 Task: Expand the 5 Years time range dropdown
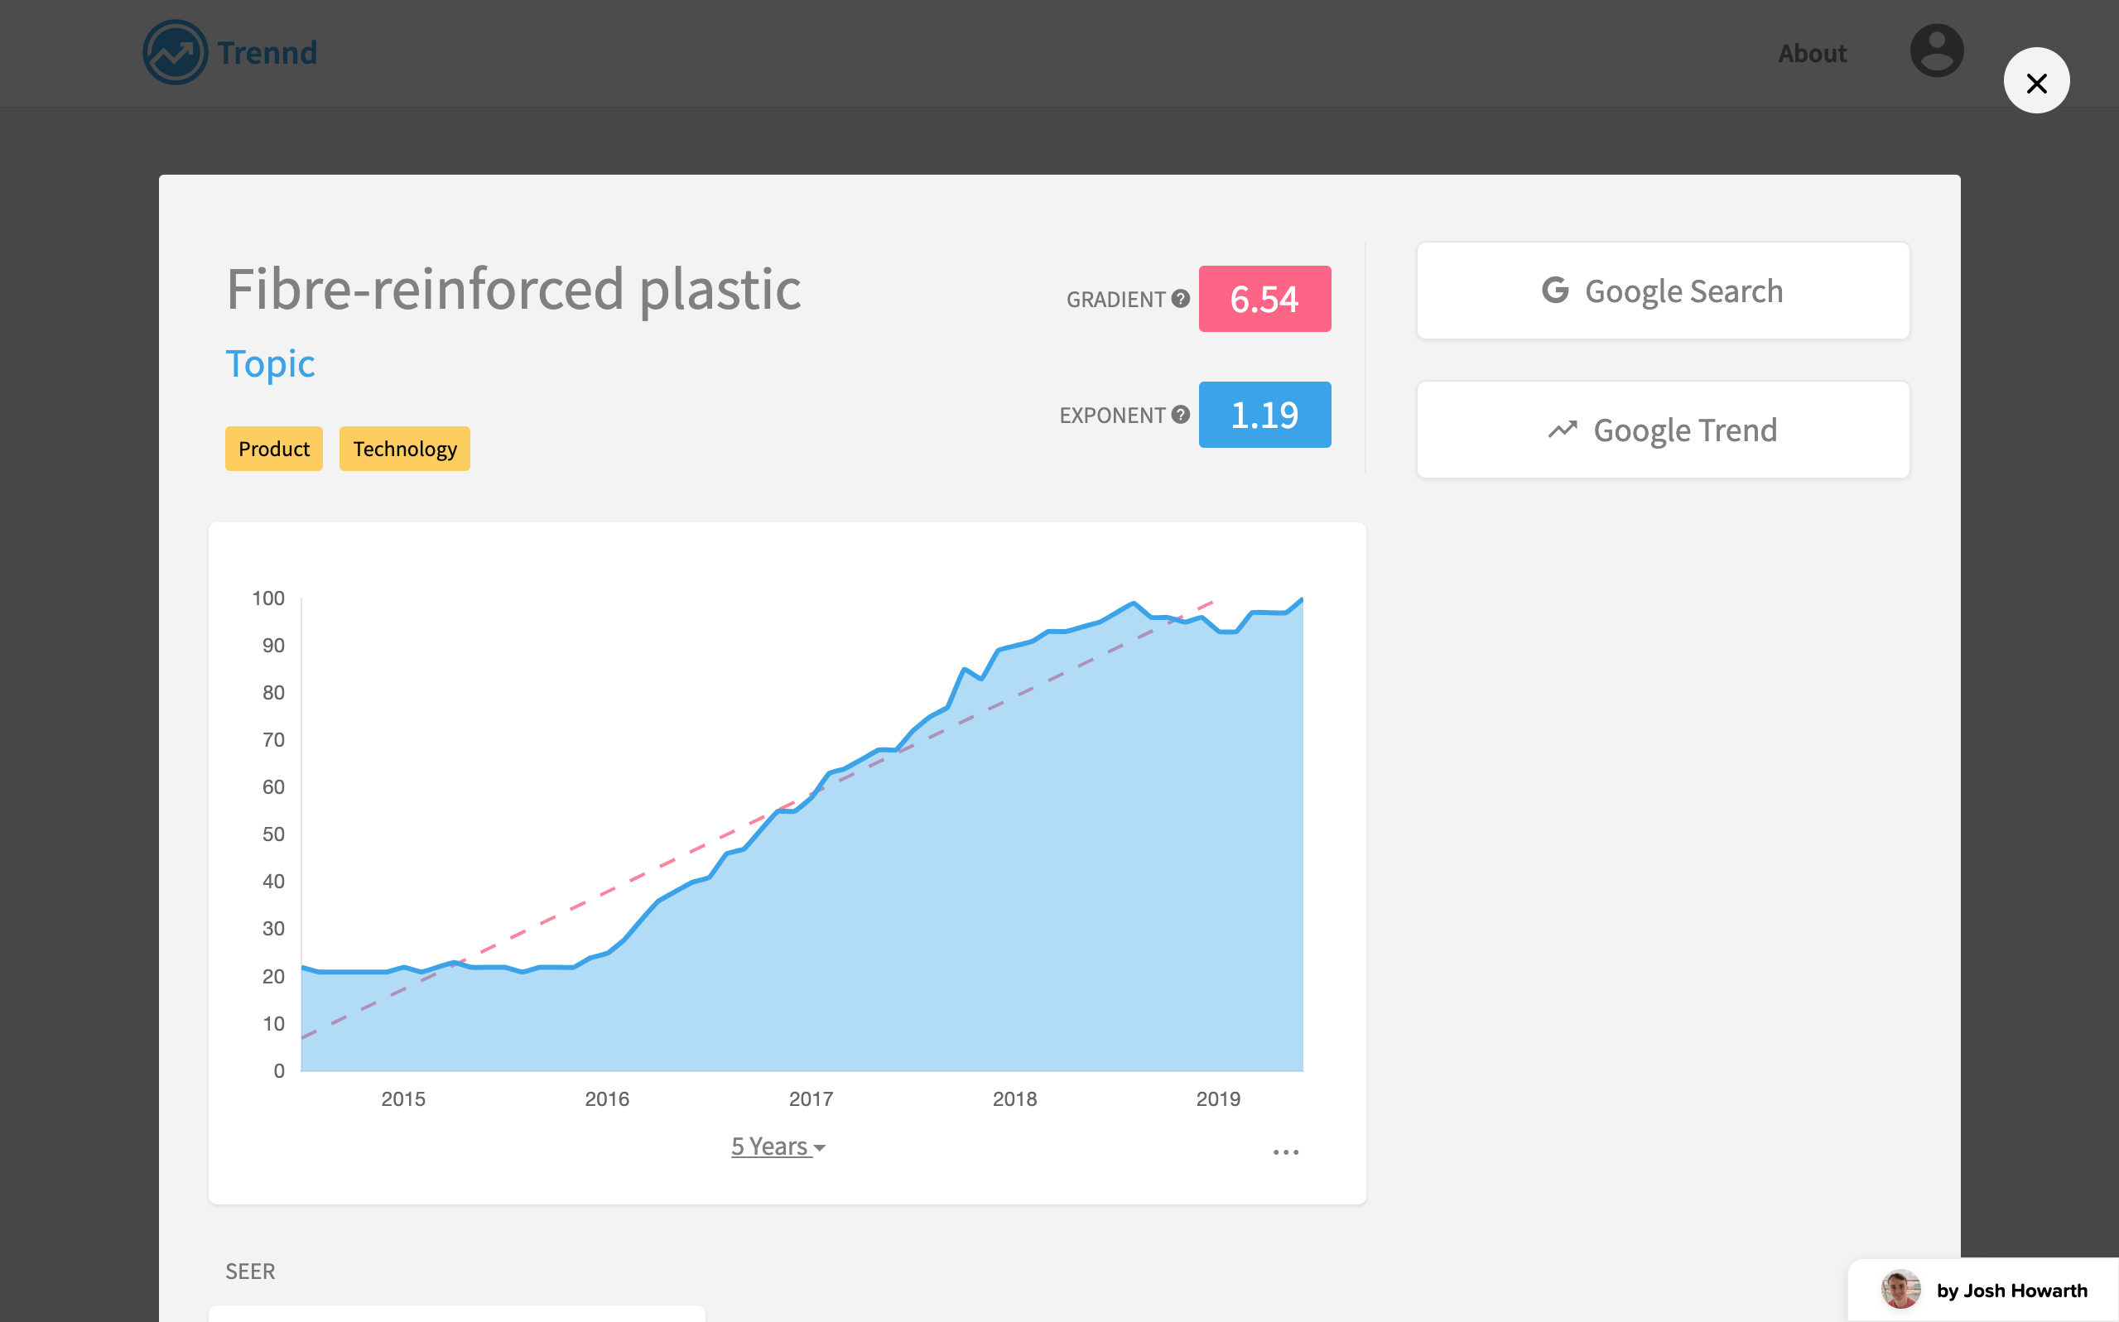coord(778,1147)
